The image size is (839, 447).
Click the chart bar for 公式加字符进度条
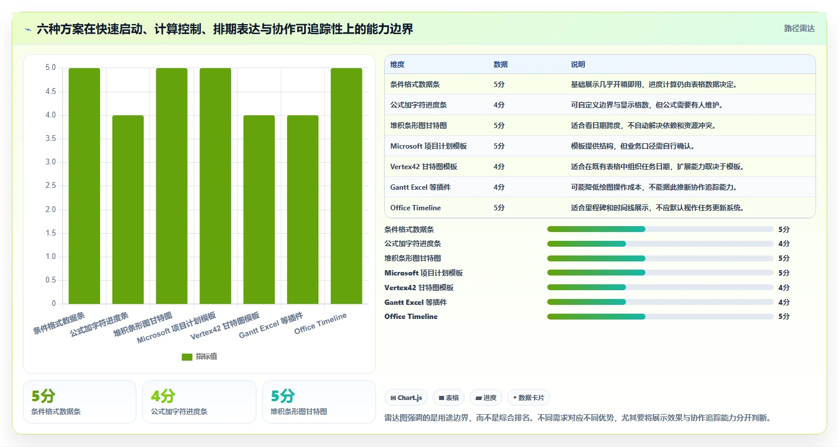click(128, 209)
